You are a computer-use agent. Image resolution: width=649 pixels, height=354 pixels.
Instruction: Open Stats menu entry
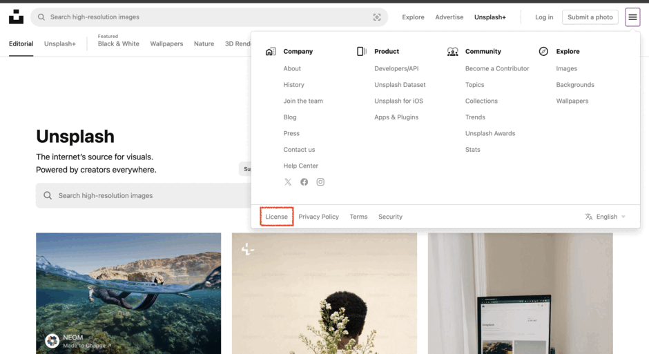click(473, 150)
